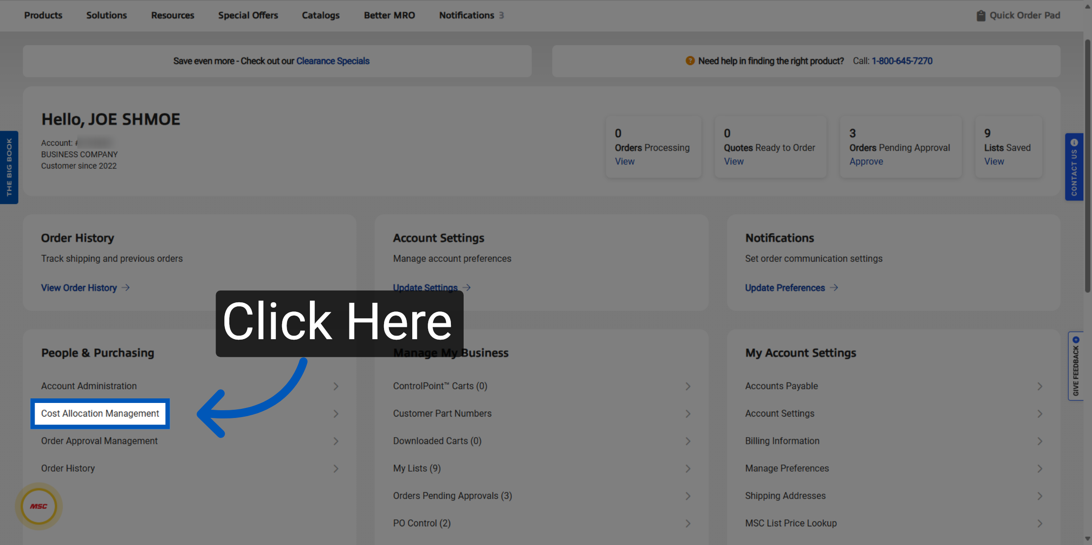The image size is (1092, 545).
Task: Open the Resources menu
Action: [172, 15]
